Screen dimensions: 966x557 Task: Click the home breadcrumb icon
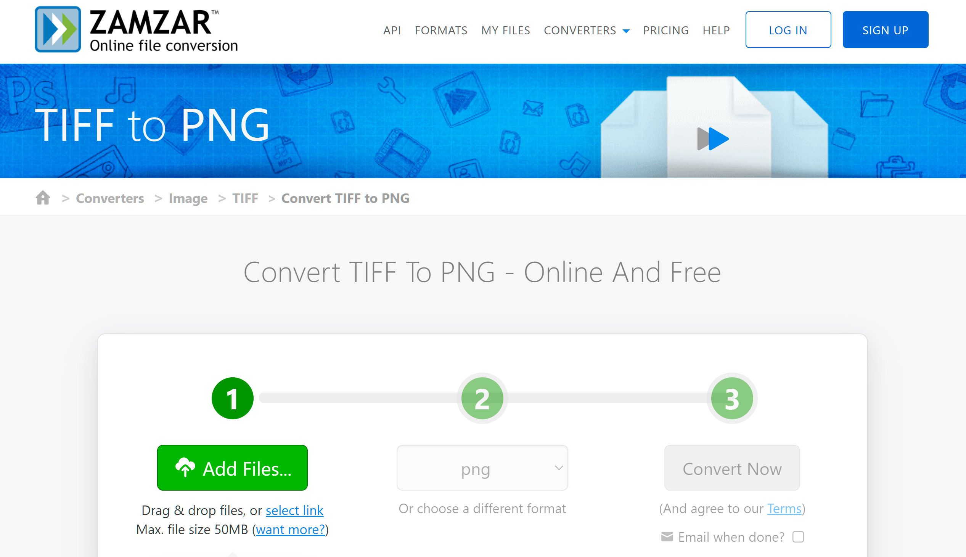42,197
